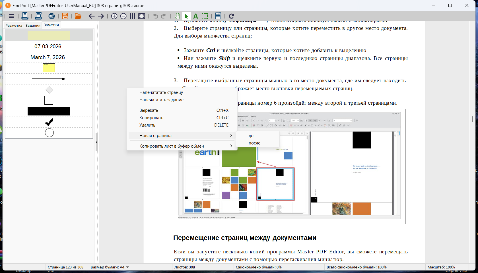Enable the Hand pan tool
478x273 pixels.
tap(177, 16)
